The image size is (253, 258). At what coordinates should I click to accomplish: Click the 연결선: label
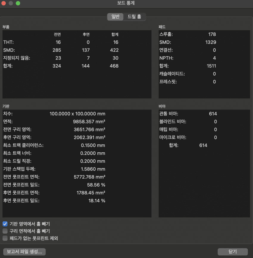[x=166, y=50]
